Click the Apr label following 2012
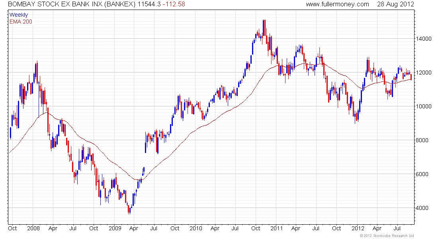 point(377,228)
